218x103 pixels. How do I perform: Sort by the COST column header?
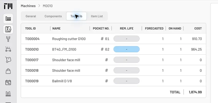point(198,29)
